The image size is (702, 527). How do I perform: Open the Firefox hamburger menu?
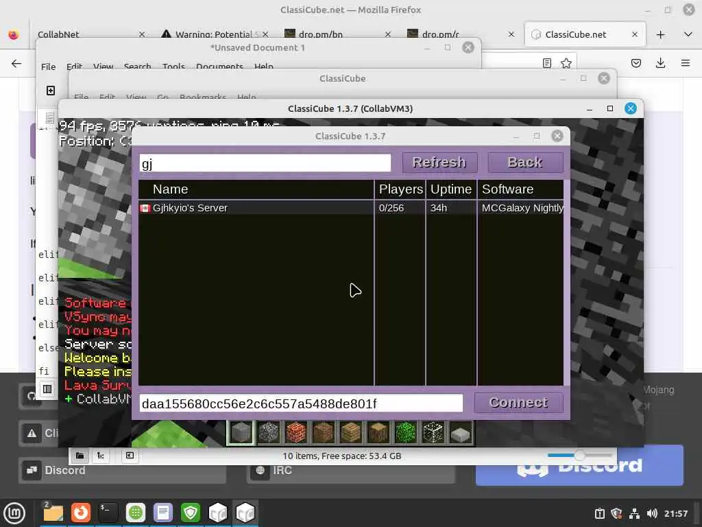[x=686, y=63]
